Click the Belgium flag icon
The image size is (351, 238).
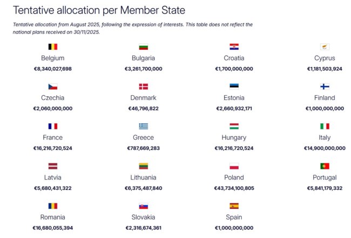[x=53, y=47]
